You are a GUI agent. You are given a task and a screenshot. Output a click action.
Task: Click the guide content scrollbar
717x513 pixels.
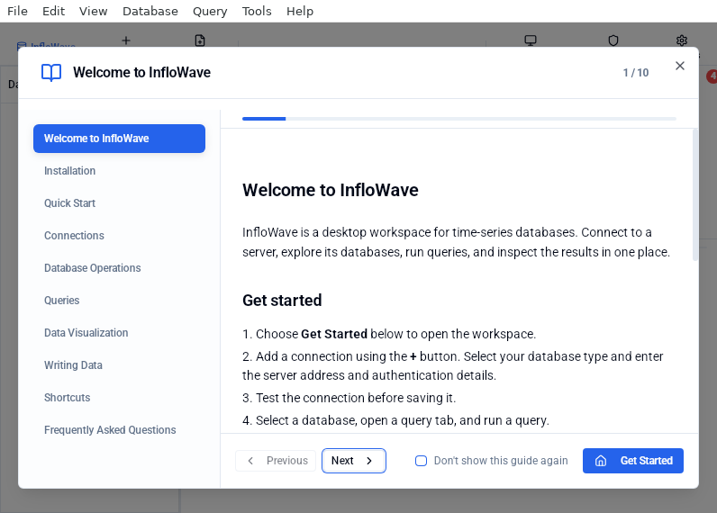[695, 195]
